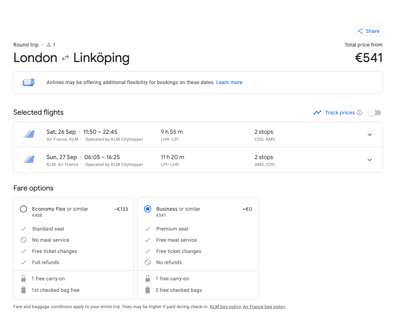Click the Share button
This screenshot has height=315, width=396.
tap(369, 31)
